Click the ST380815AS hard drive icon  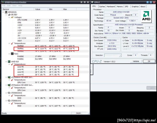coord(9,101)
